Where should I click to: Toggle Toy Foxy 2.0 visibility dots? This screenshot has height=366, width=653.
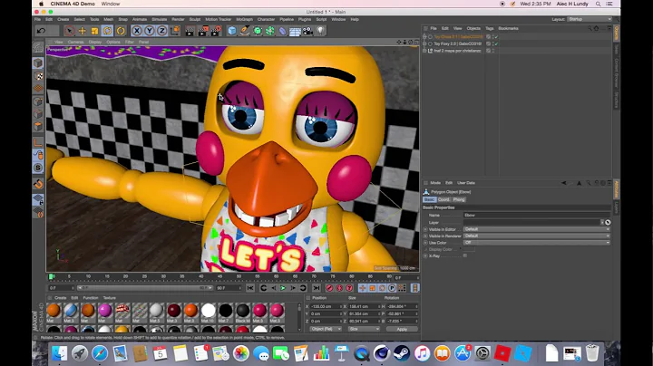[x=493, y=43]
